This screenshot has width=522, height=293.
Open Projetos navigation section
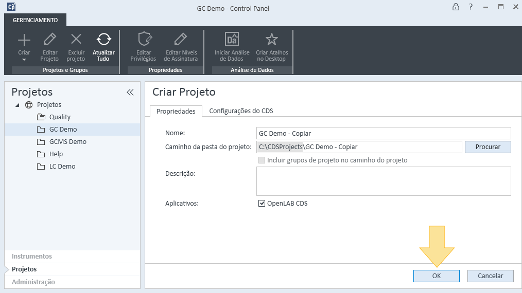click(x=72, y=269)
